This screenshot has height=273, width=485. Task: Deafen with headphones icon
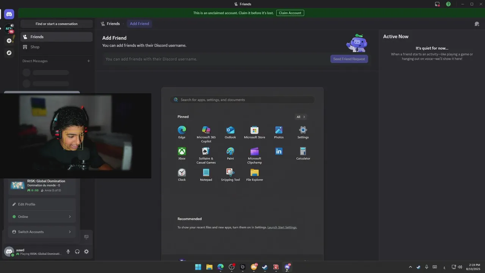[77, 252]
